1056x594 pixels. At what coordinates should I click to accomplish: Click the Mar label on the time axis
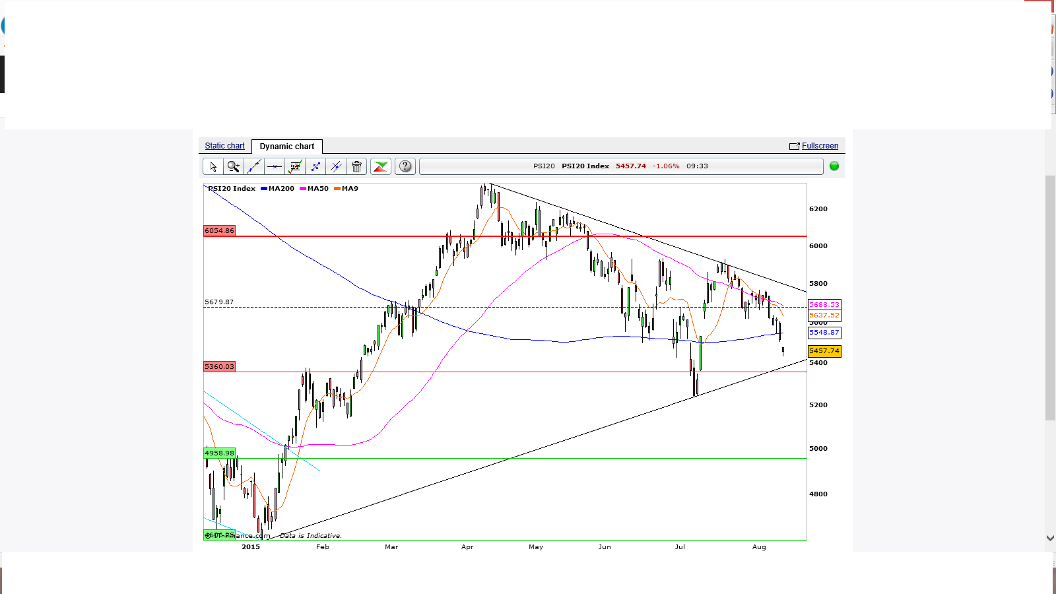pyautogui.click(x=391, y=547)
